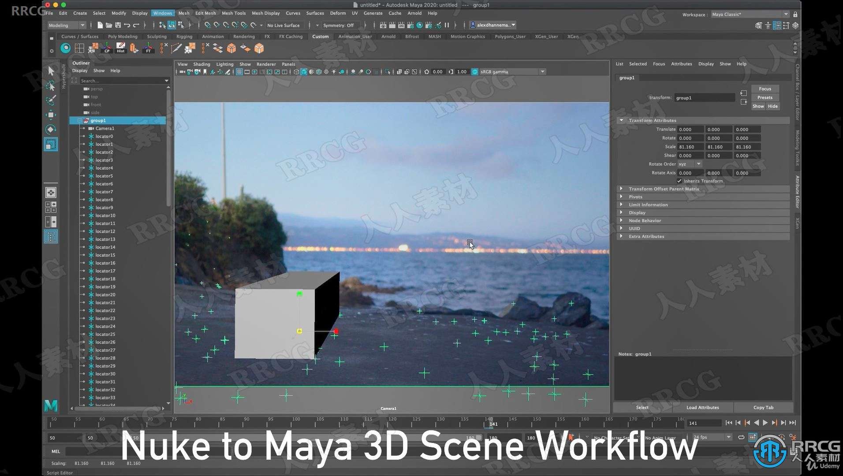This screenshot has width=843, height=476.
Task: Click the outliner vertical scrollbar
Action: (168, 148)
